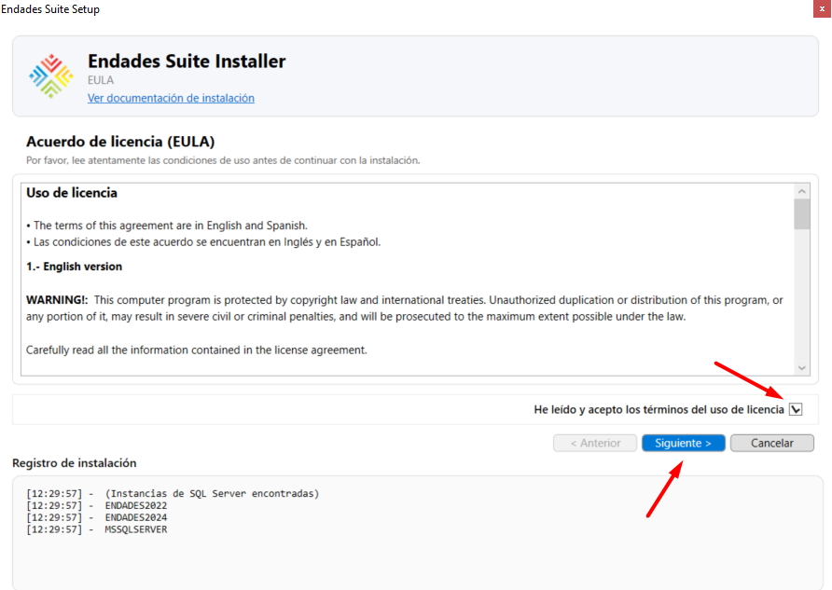The height and width of the screenshot is (590, 832).
Task: Click the EULA scrollbar down arrow
Action: coord(802,367)
